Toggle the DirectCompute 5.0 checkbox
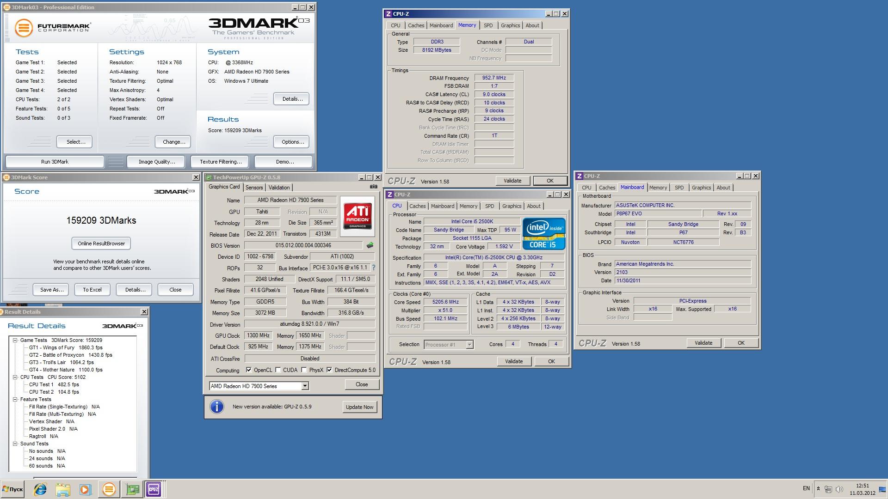 coord(329,370)
